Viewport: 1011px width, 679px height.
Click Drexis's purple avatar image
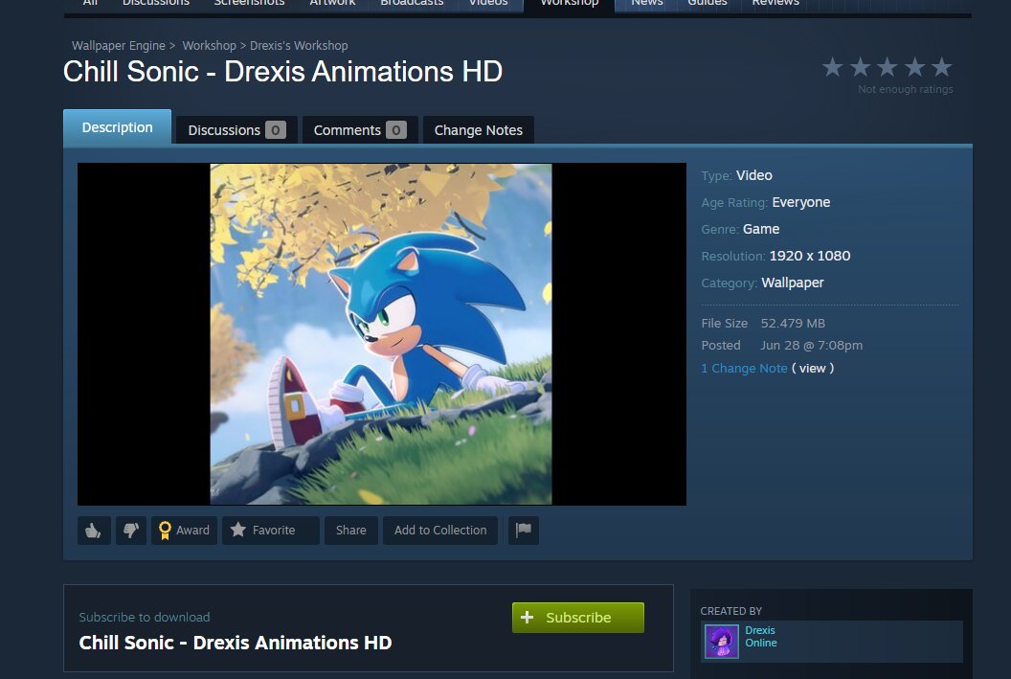[722, 642]
